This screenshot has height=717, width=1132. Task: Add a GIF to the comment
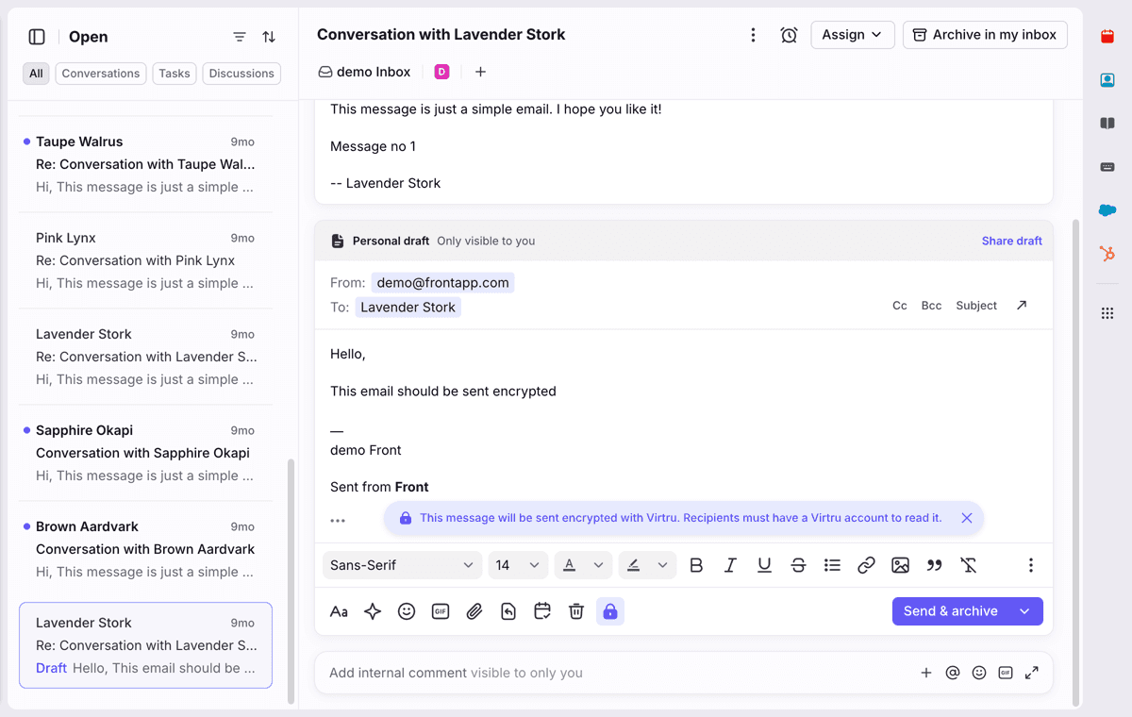pyautogui.click(x=1006, y=673)
